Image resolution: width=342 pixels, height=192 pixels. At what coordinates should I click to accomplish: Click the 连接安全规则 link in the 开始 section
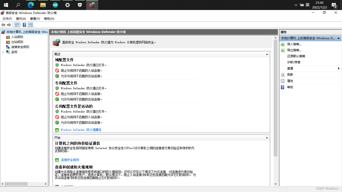tap(70, 160)
